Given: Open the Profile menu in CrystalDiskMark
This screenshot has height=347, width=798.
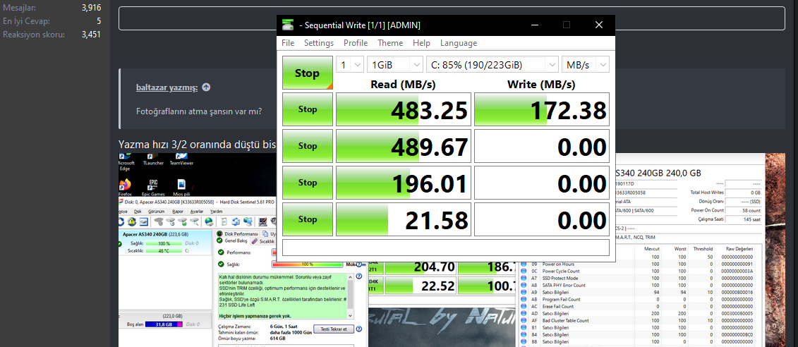Looking at the screenshot, I should 355,43.
